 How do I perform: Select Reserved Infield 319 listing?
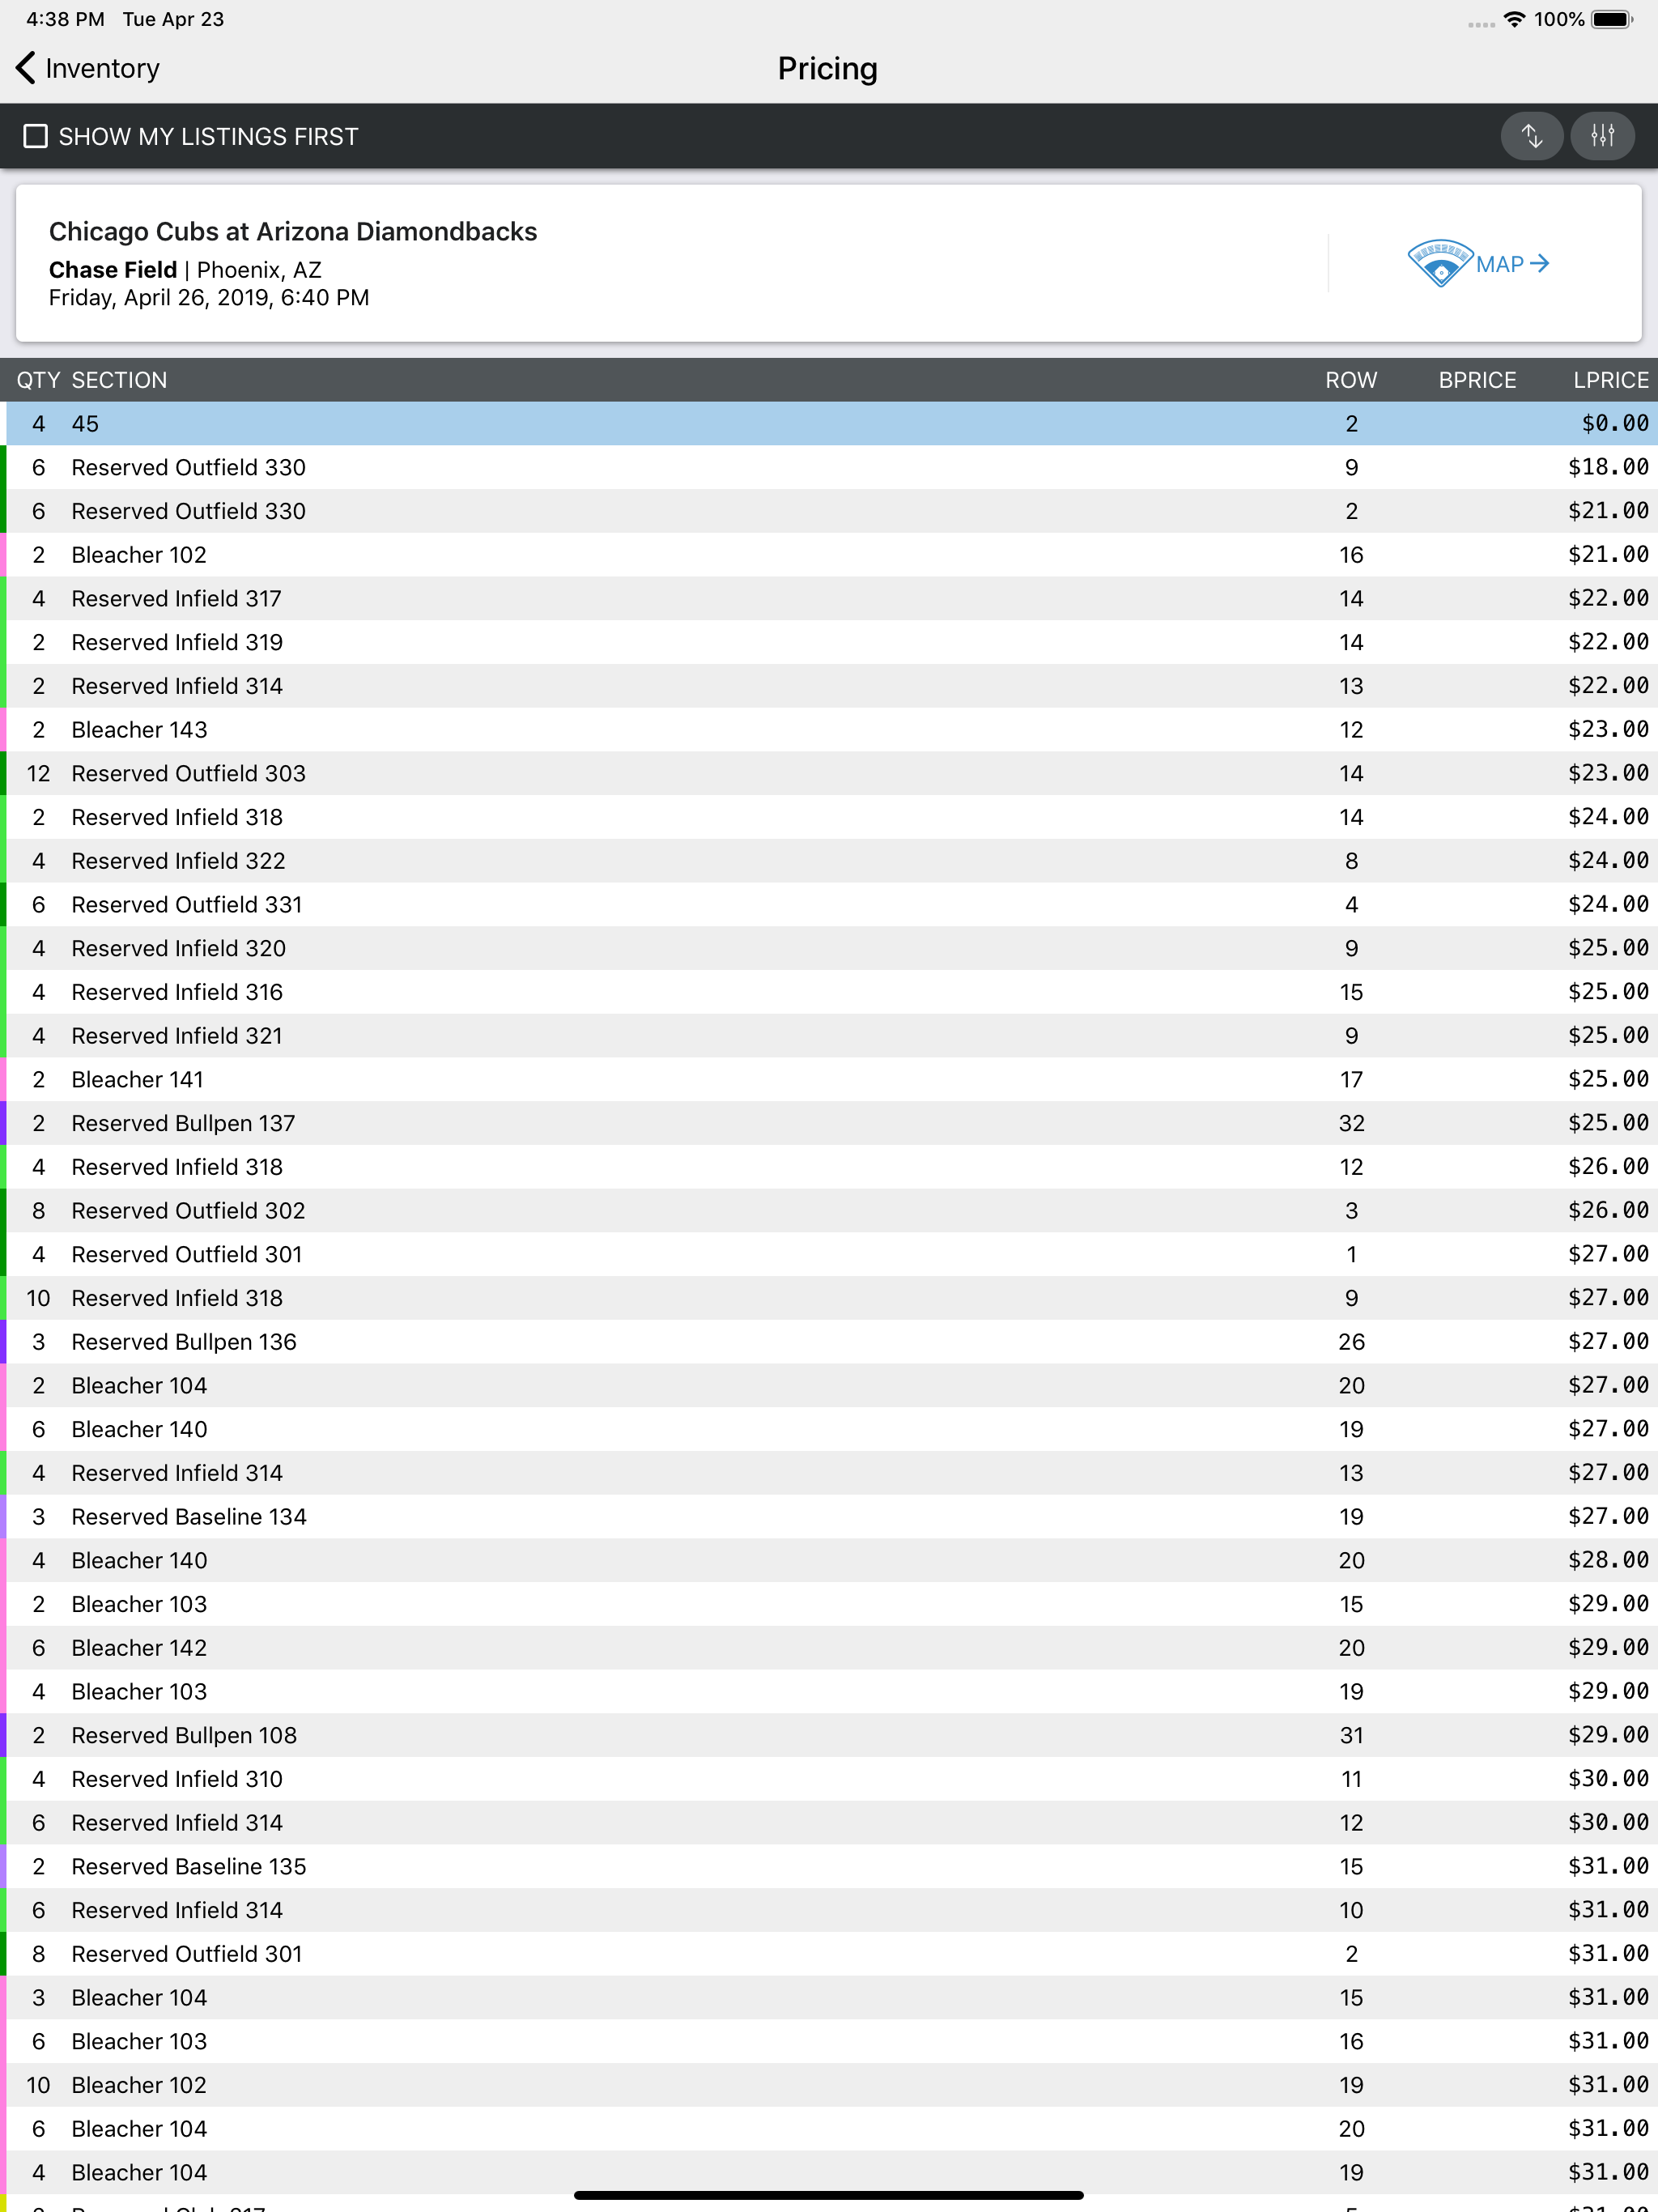[829, 642]
